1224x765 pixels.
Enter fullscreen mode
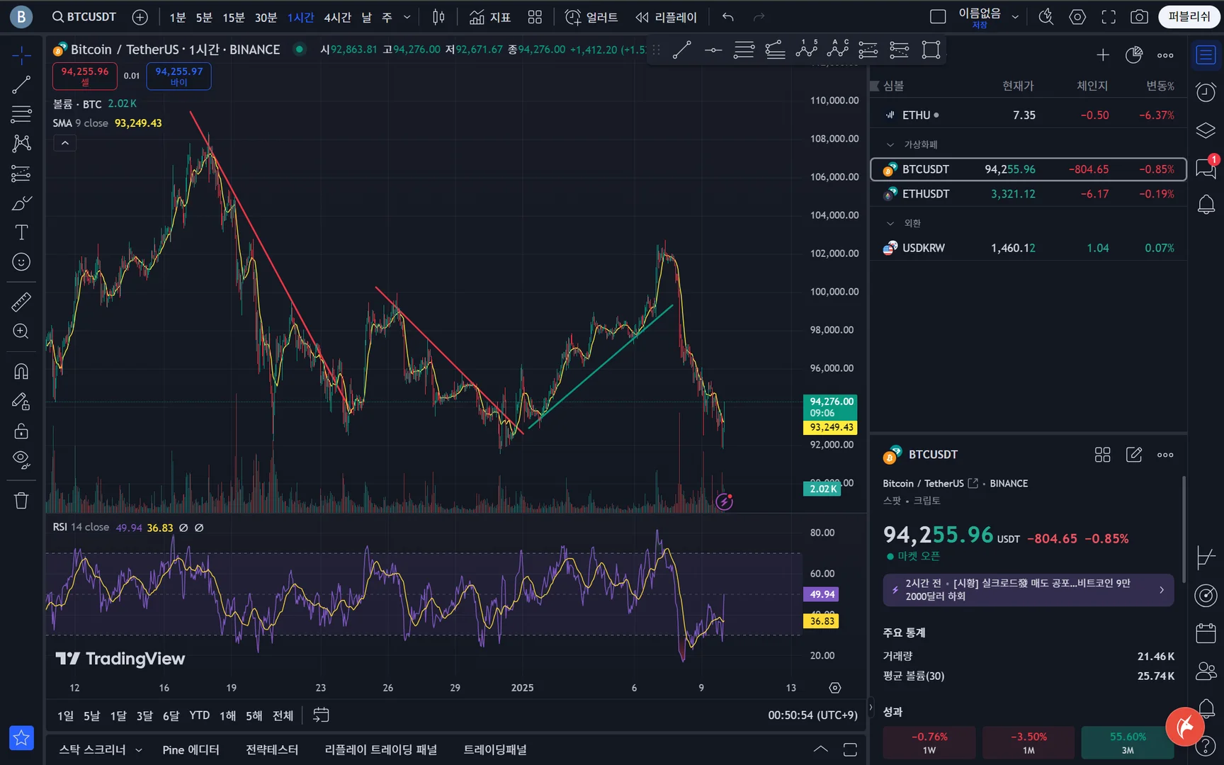pos(1109,17)
